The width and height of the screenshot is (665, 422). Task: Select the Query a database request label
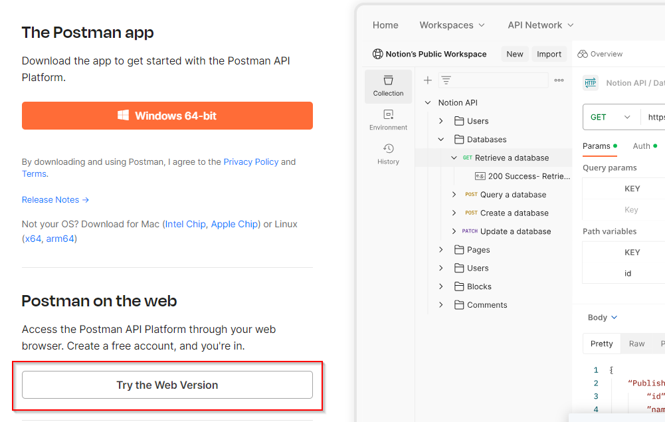513,194
